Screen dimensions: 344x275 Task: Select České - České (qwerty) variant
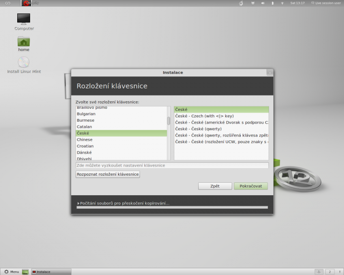[221, 129]
